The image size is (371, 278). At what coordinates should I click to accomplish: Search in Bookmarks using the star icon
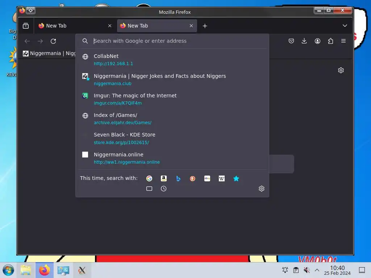coord(236,178)
